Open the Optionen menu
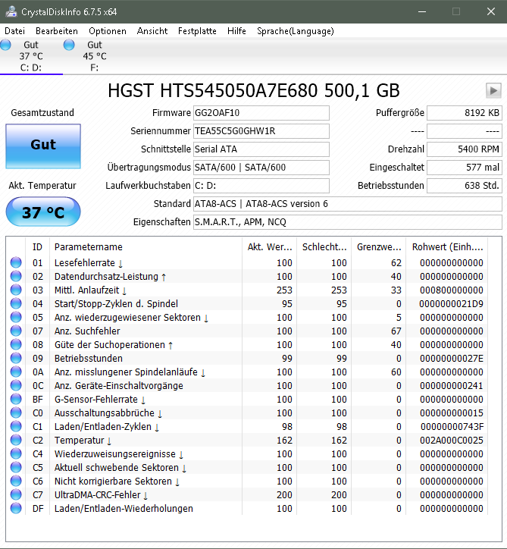Viewport: 507px width, 549px height. pyautogui.click(x=108, y=31)
